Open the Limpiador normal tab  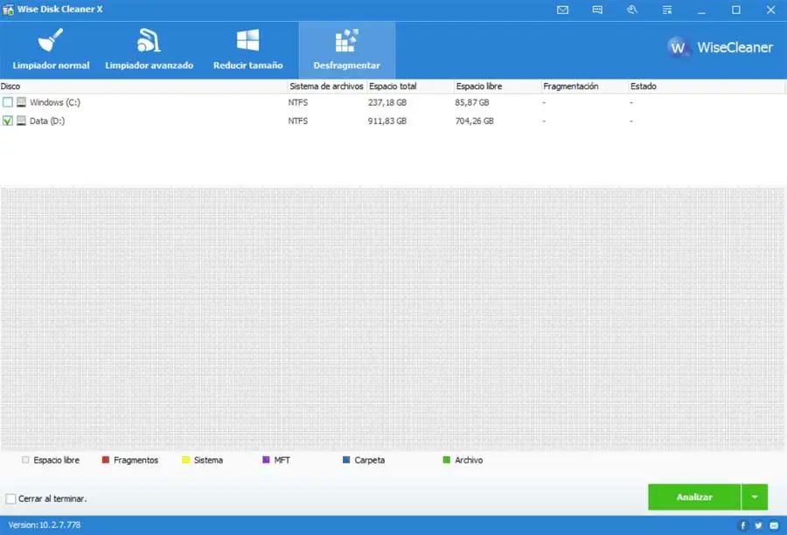[x=51, y=50]
